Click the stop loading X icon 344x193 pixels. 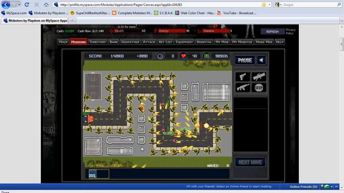click(37, 4)
